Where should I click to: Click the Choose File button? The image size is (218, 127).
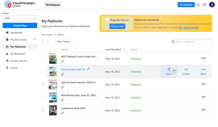tap(117, 27)
